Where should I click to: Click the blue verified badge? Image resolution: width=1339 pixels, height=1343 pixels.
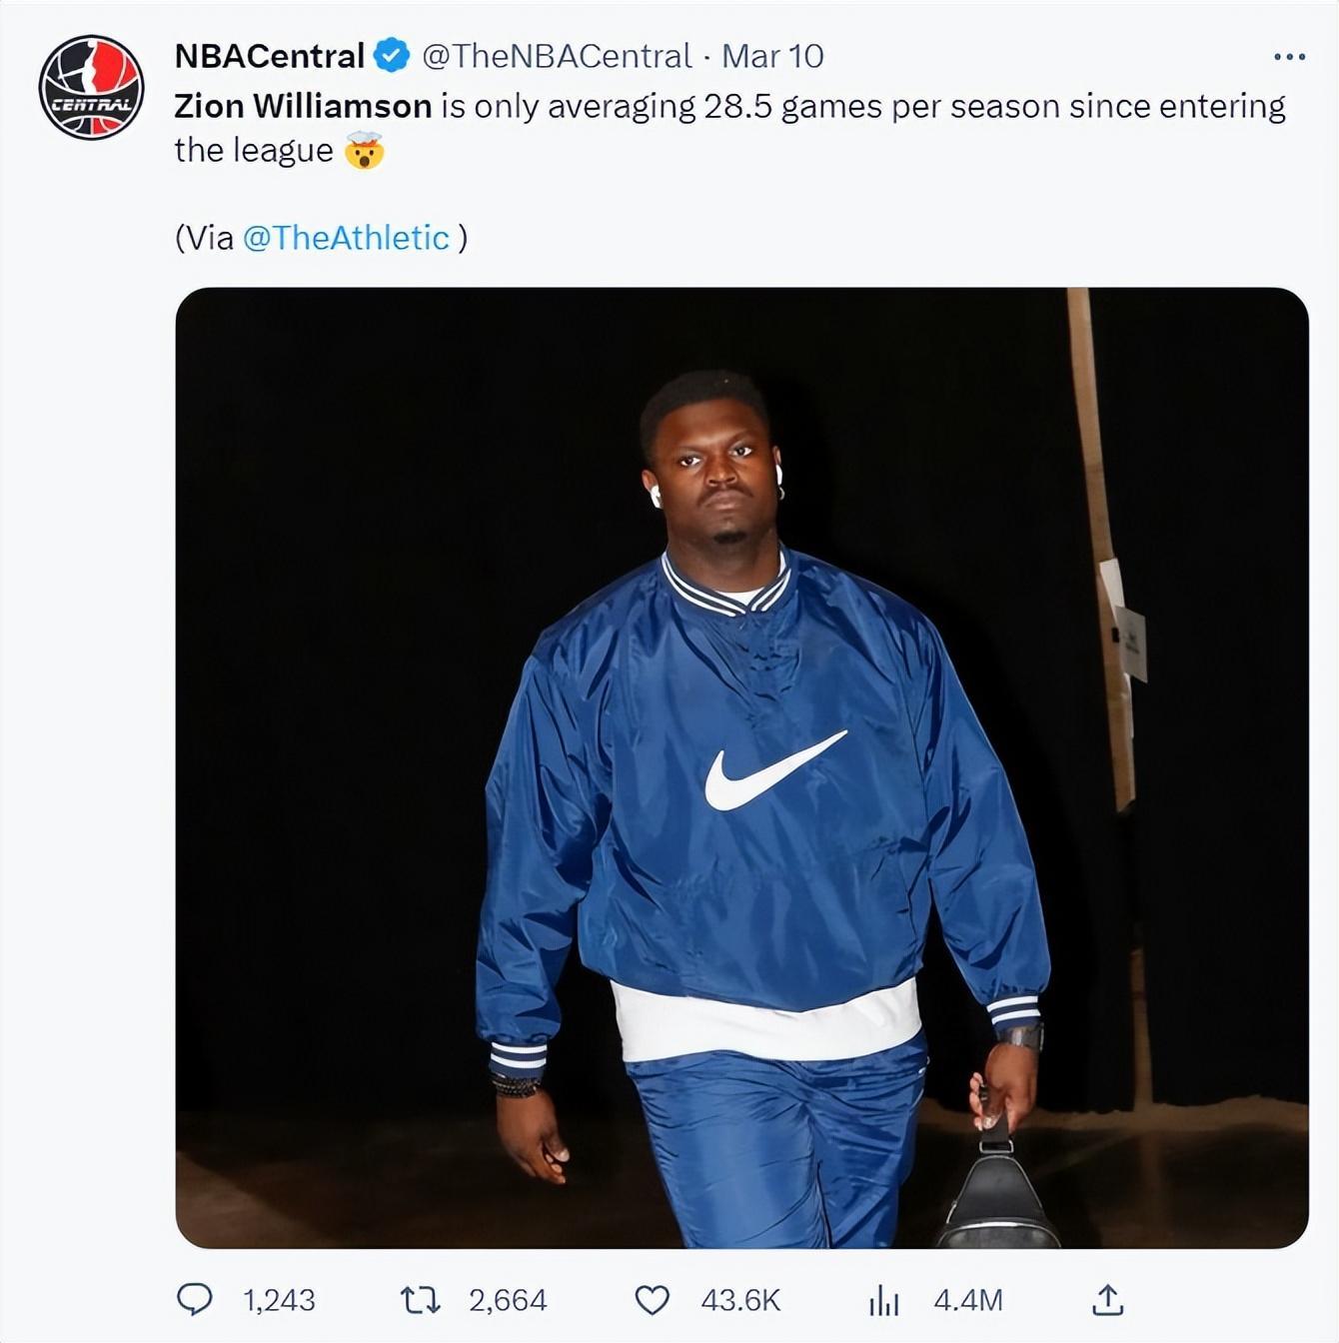tap(391, 56)
